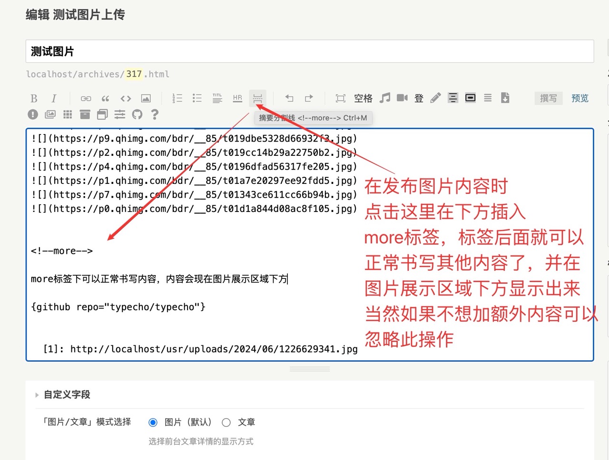Insert a code block

tap(125, 98)
